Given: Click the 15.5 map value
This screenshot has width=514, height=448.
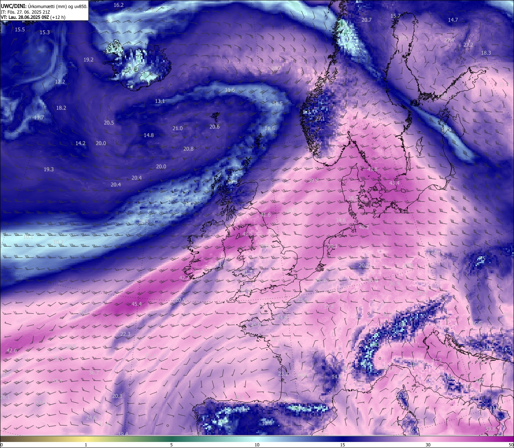Looking at the screenshot, I should (x=20, y=30).
